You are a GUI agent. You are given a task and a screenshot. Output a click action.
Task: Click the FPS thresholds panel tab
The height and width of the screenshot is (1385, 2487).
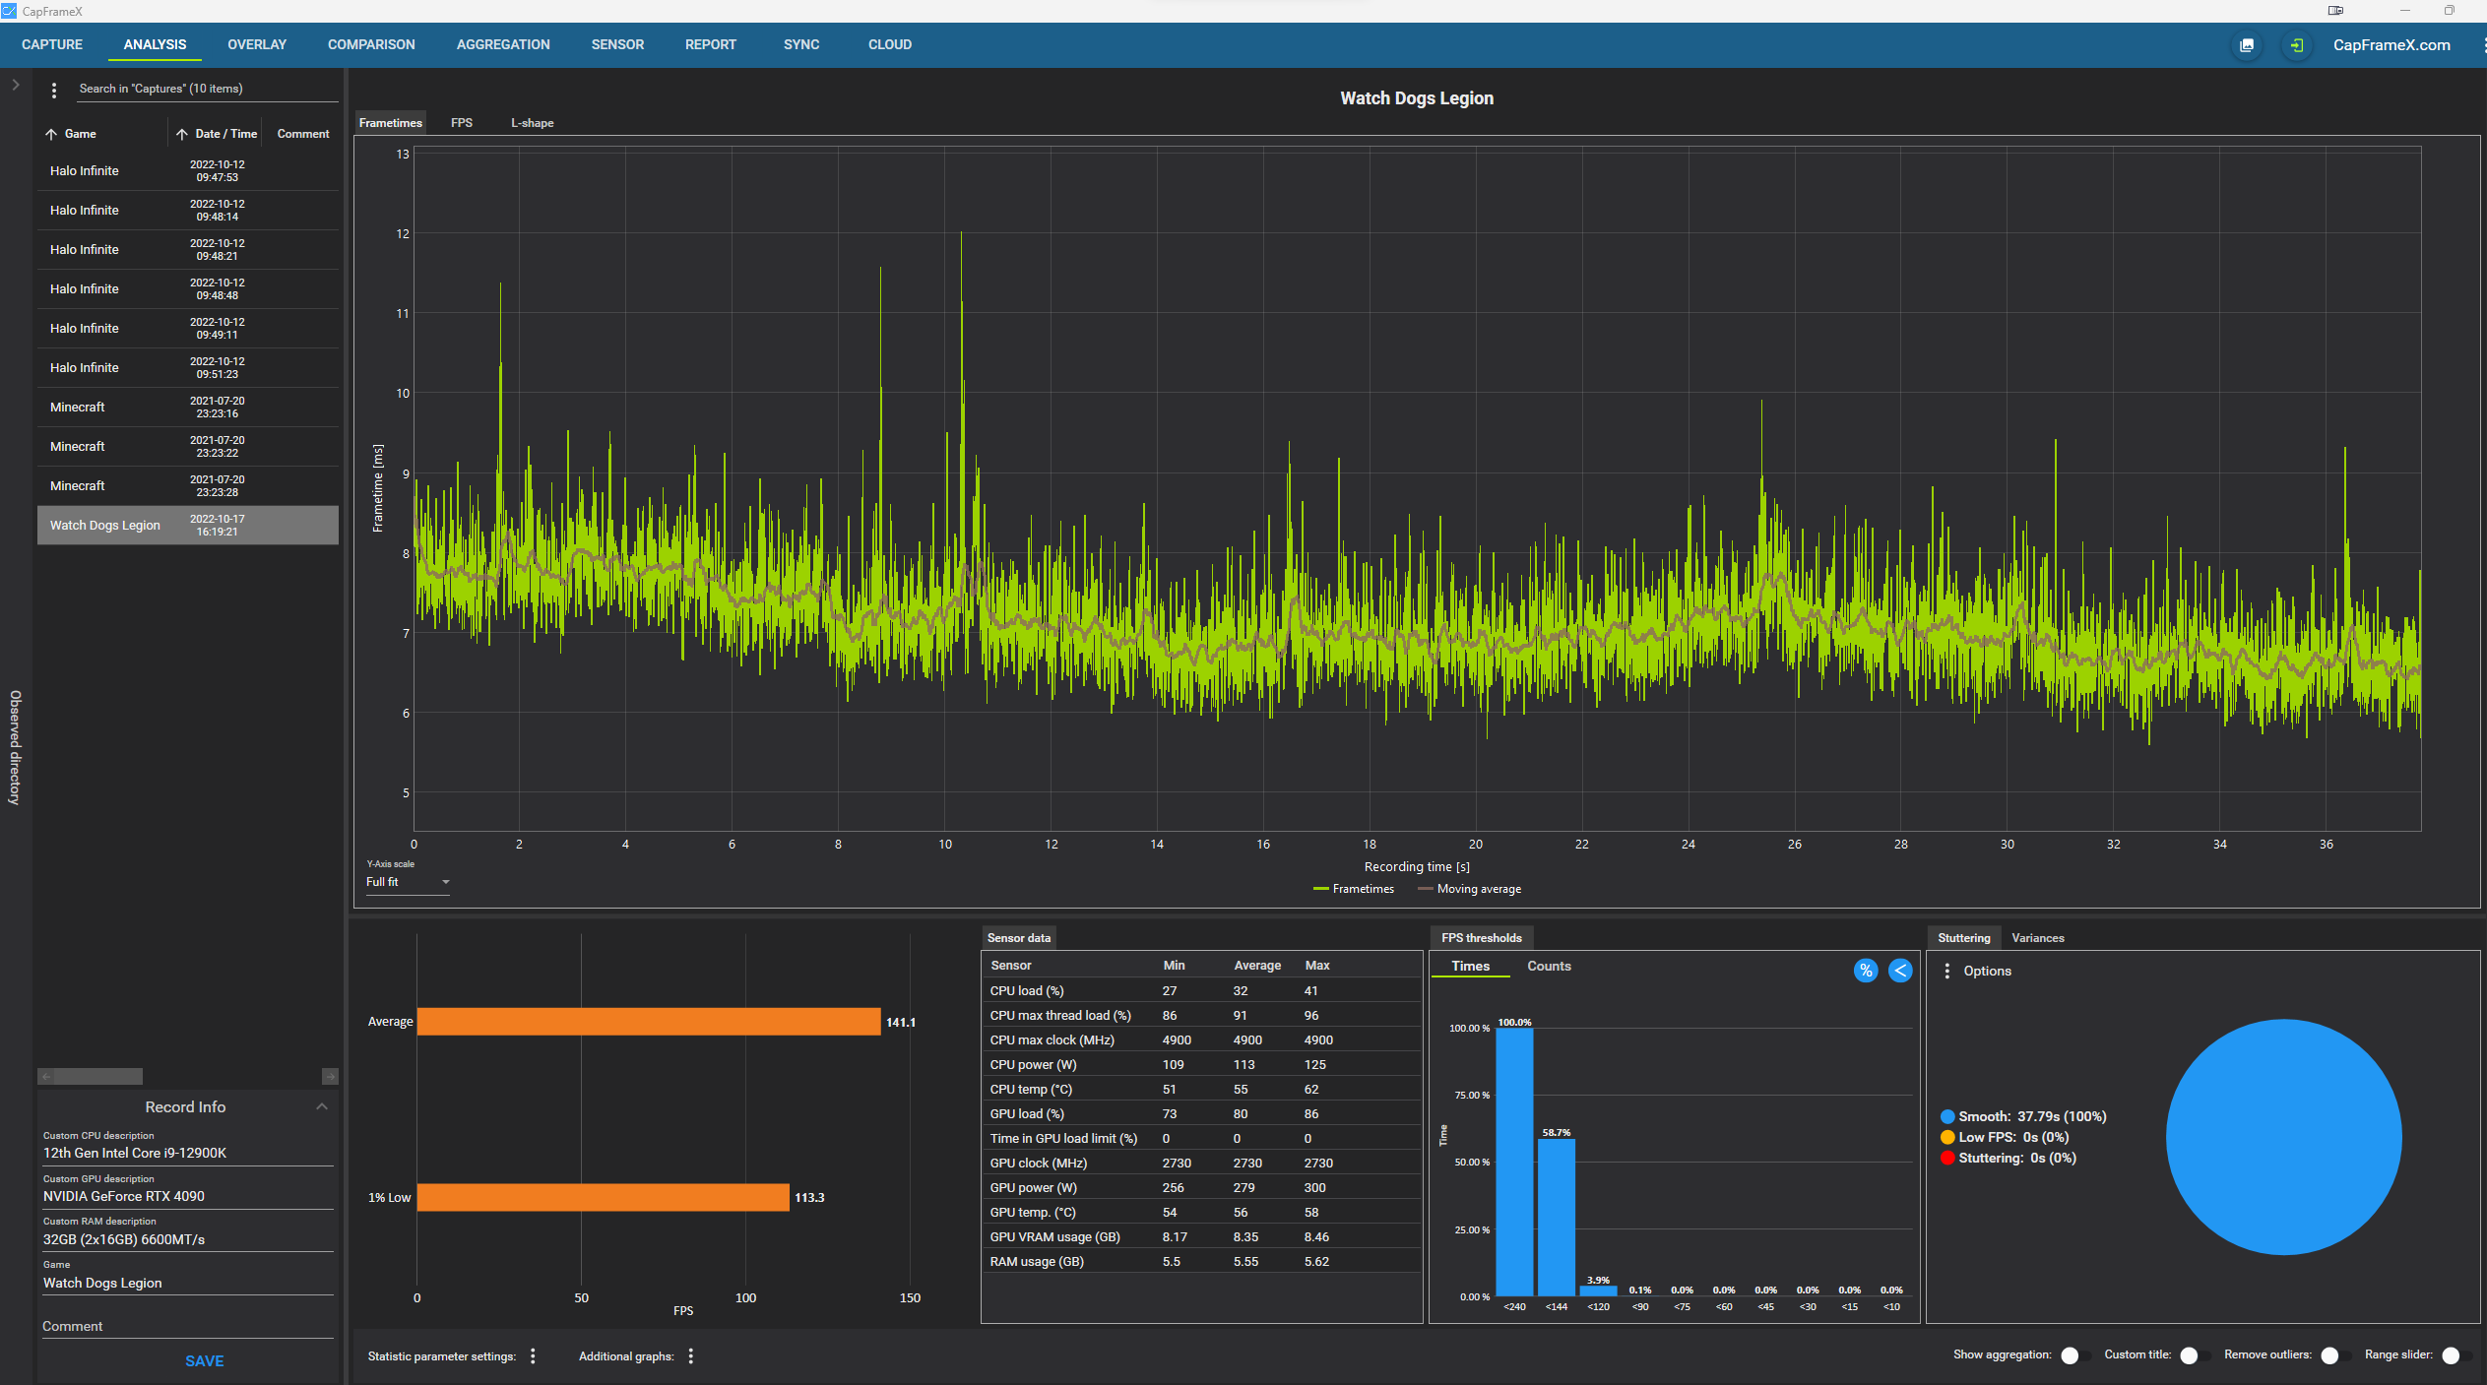tap(1482, 938)
